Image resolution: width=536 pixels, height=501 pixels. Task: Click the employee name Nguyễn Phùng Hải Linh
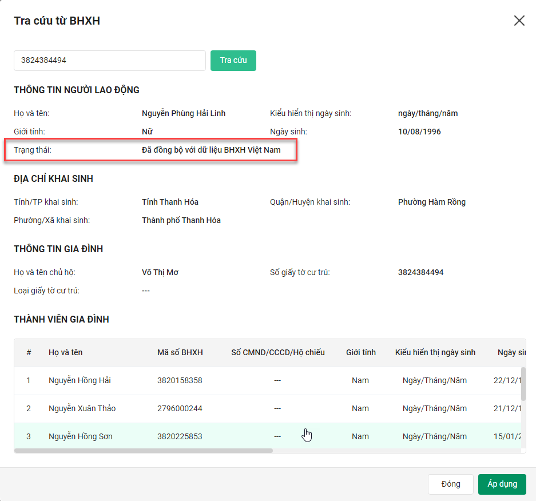pos(184,113)
